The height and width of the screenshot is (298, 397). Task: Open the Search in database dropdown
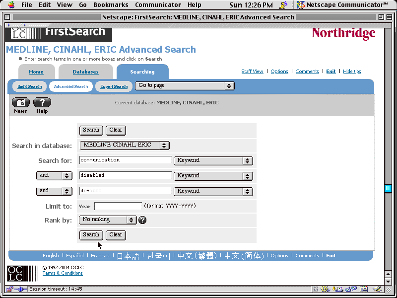[x=125, y=145]
